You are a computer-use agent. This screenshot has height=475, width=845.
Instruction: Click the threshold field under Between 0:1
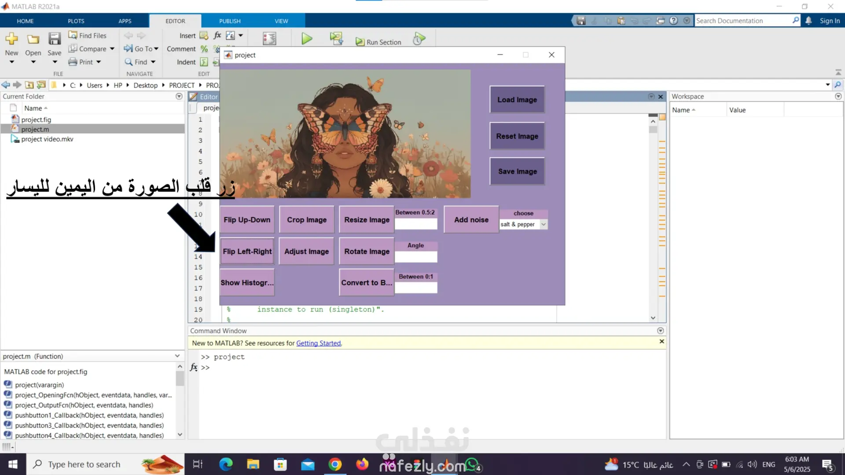[x=416, y=288]
